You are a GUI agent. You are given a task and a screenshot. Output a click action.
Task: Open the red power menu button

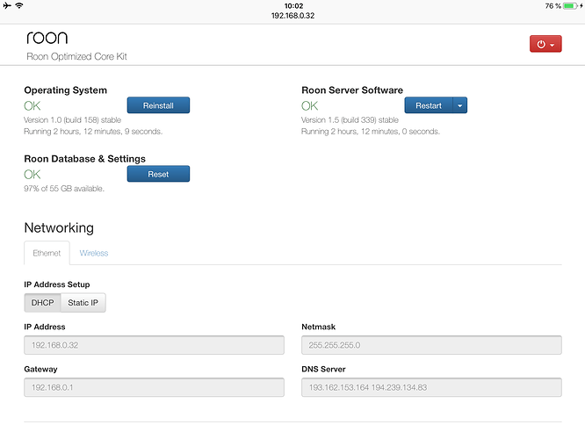[x=545, y=44]
